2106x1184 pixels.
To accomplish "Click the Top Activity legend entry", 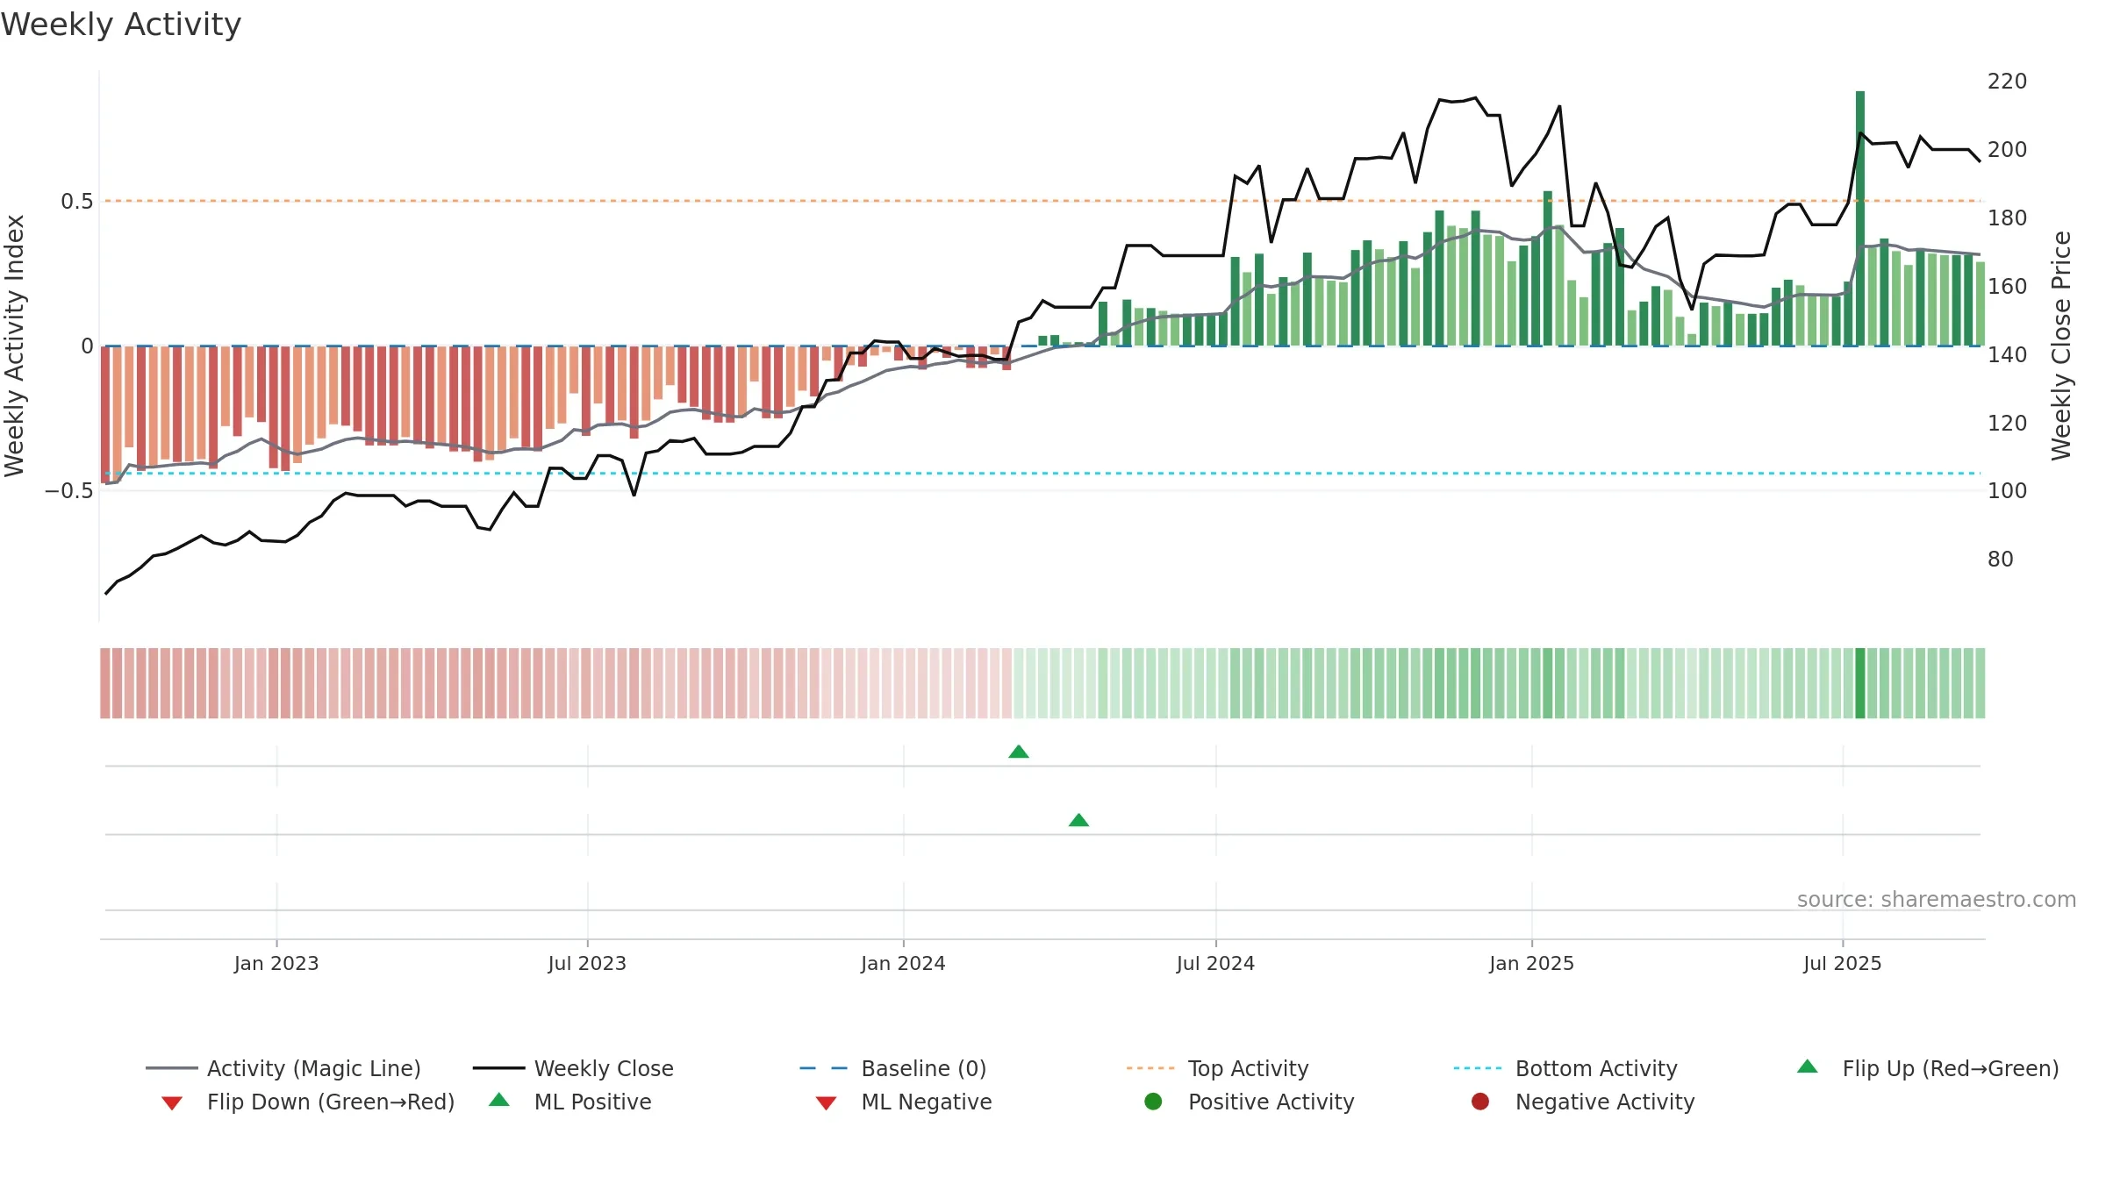I will (x=1217, y=1068).
